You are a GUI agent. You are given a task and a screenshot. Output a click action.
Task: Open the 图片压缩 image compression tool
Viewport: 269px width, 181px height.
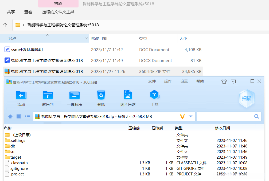pyautogui.click(x=128, y=94)
